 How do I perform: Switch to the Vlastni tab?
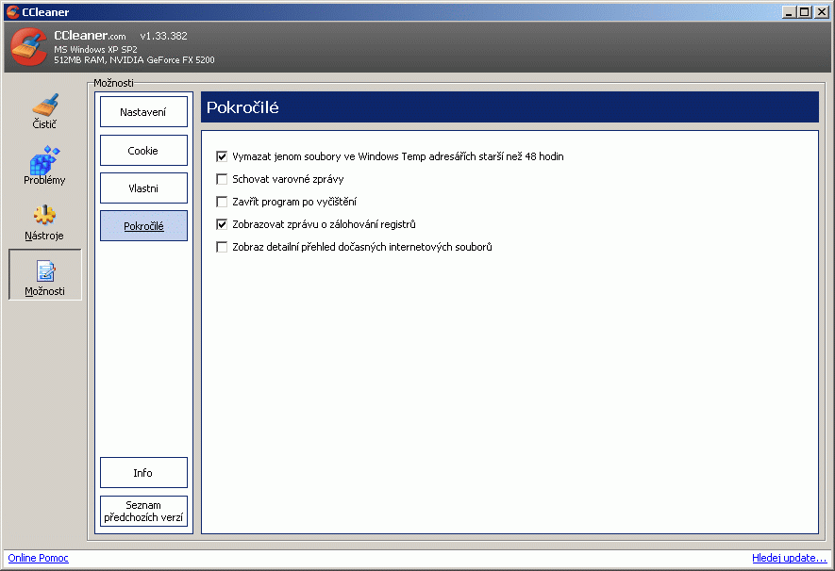coord(143,188)
